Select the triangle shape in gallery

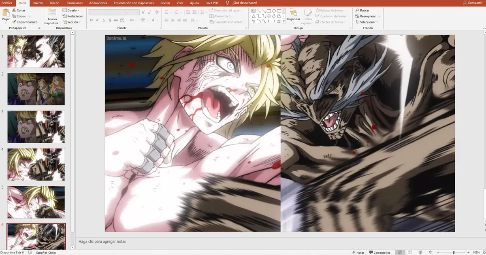(x=254, y=16)
